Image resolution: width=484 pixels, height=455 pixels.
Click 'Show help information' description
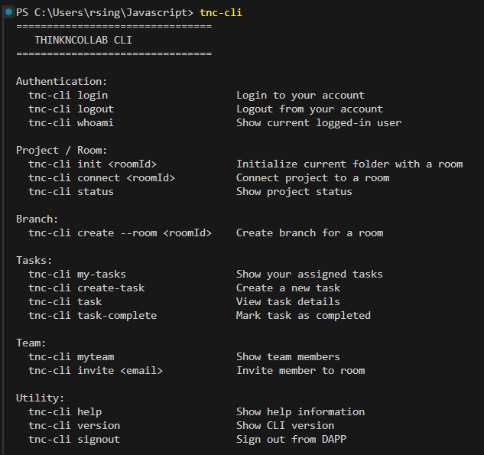pyautogui.click(x=300, y=412)
